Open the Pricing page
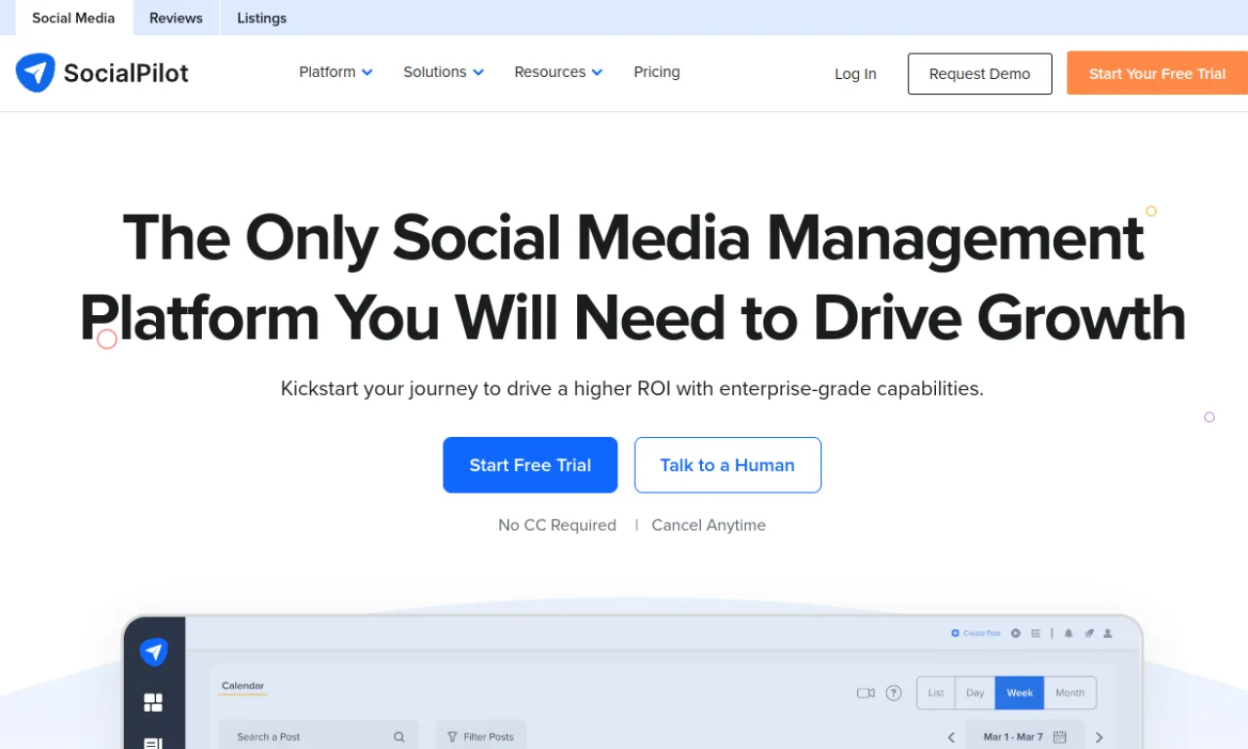1248x749 pixels. pos(656,72)
